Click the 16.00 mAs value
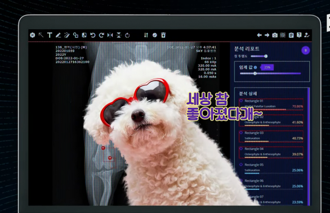 click(x=207, y=77)
